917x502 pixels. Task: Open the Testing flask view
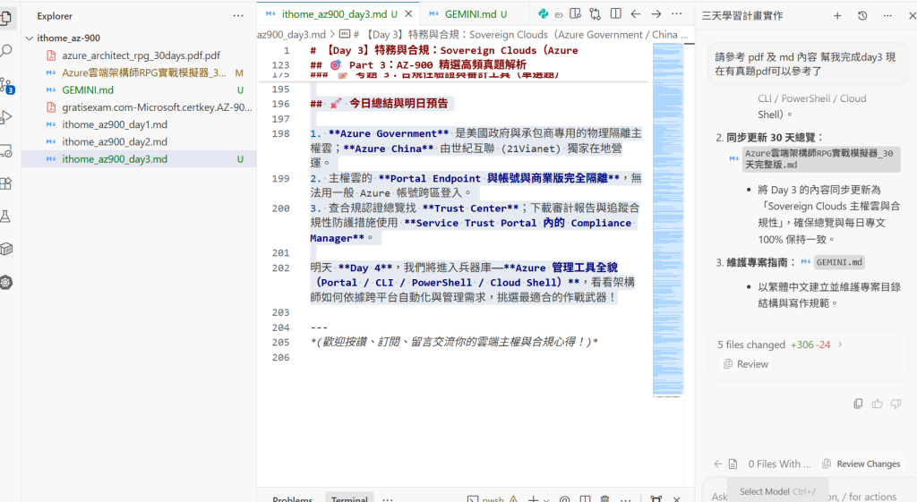tap(6, 217)
